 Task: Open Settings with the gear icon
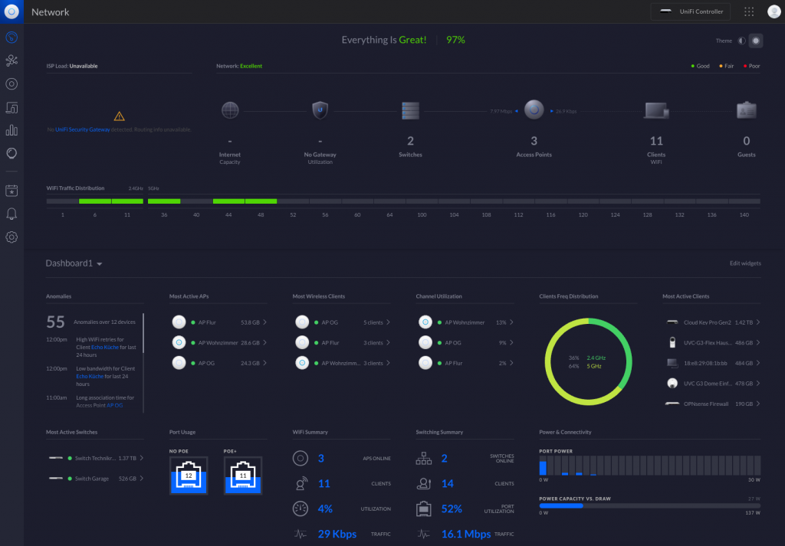(x=11, y=237)
